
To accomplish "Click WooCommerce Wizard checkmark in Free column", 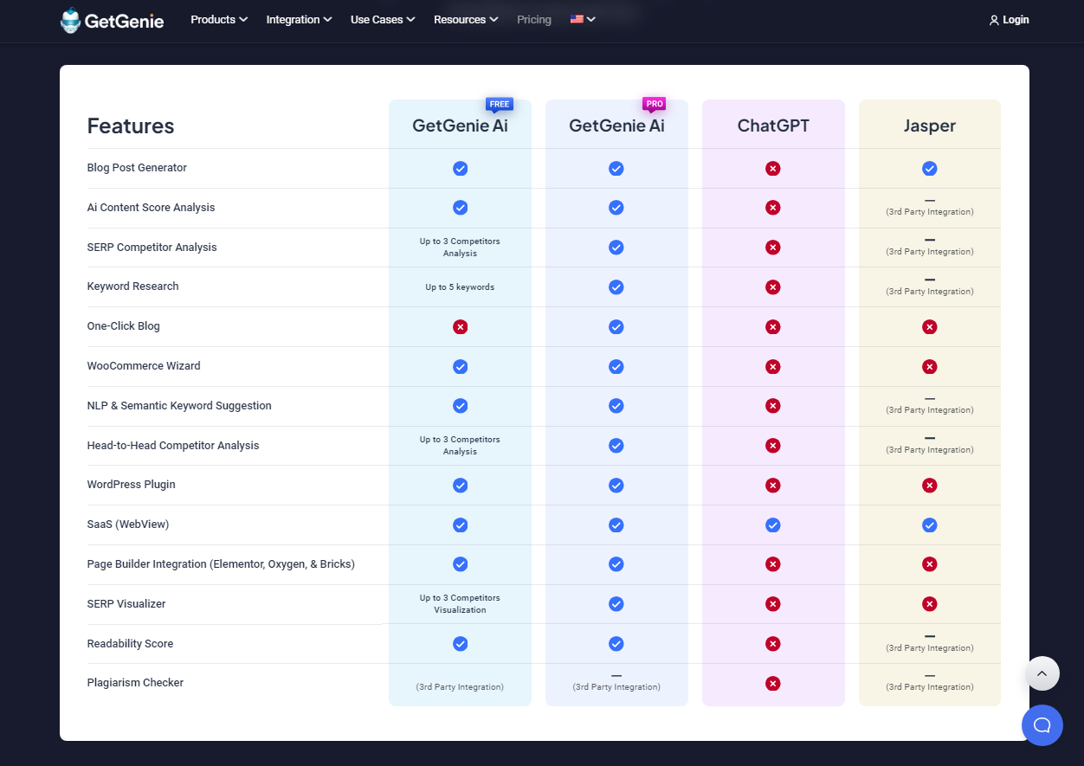I will pyautogui.click(x=461, y=367).
